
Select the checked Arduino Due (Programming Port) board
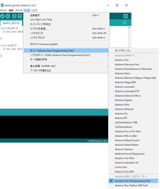tap(133, 181)
